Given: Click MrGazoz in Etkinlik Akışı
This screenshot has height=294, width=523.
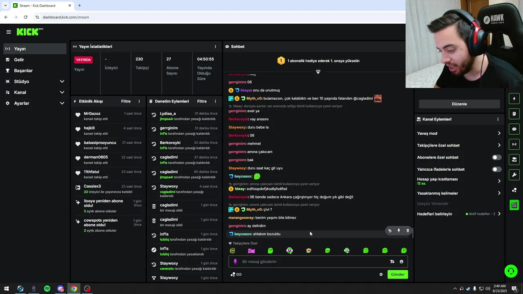Looking at the screenshot, I should tap(92, 114).
